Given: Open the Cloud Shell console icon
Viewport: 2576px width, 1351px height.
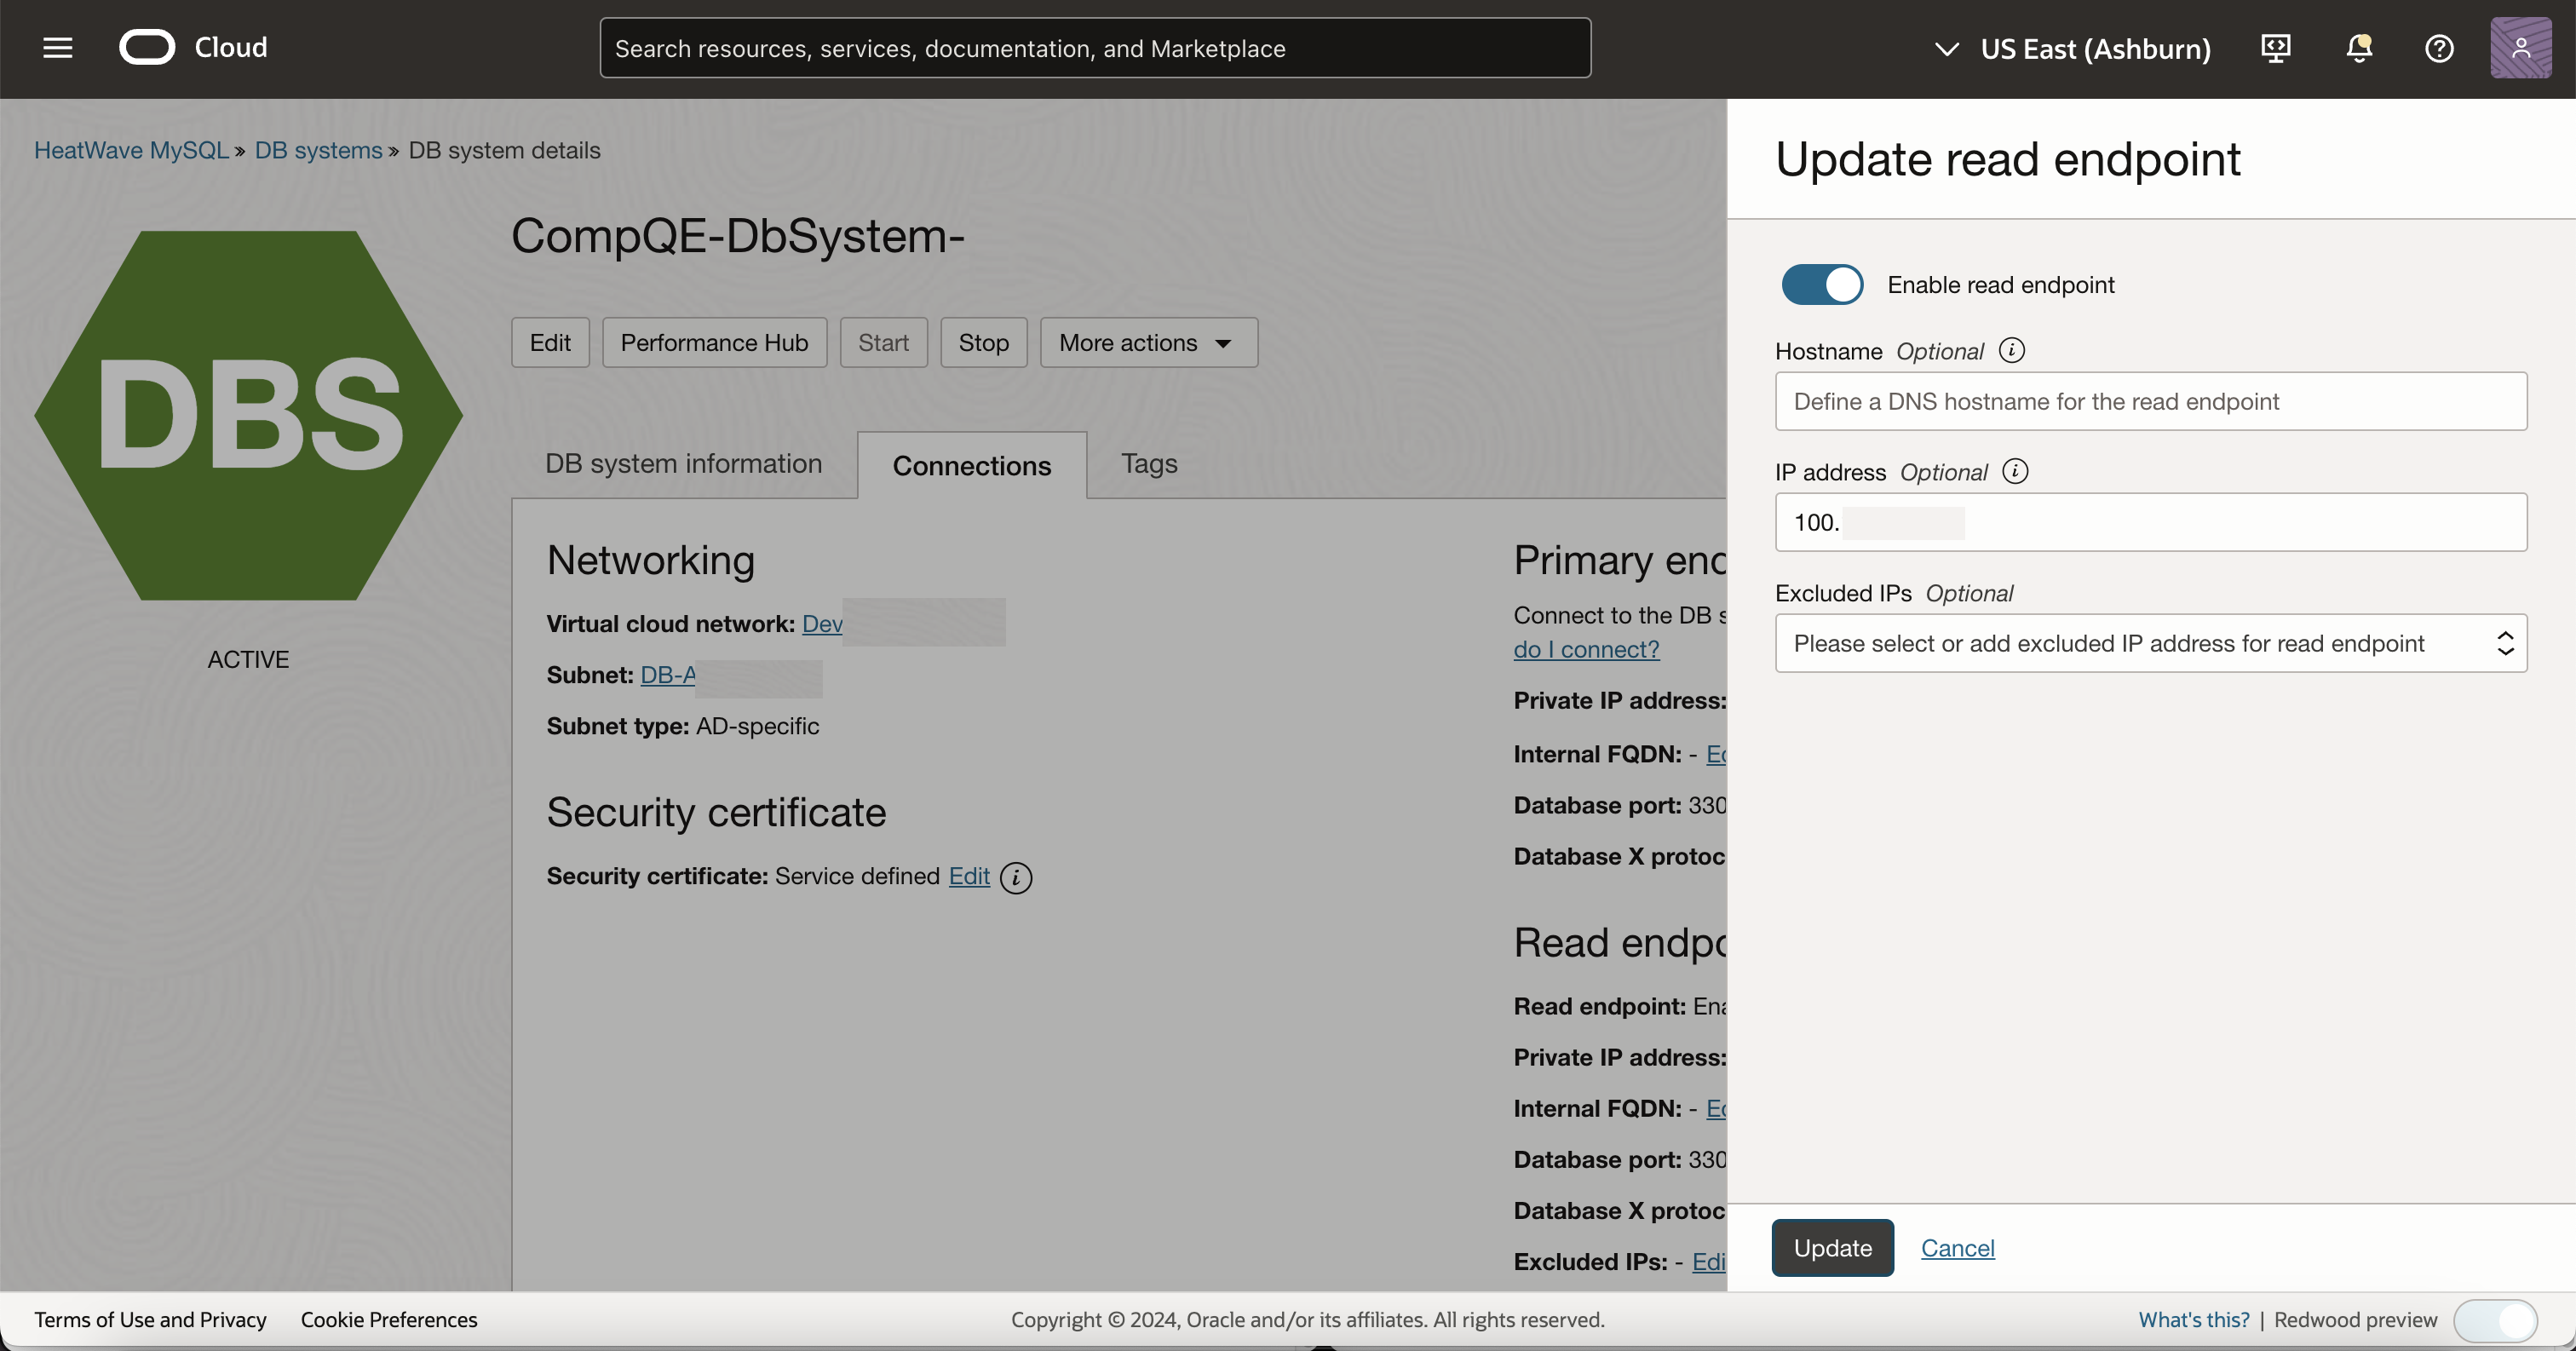Looking at the screenshot, I should pyautogui.click(x=2276, y=47).
